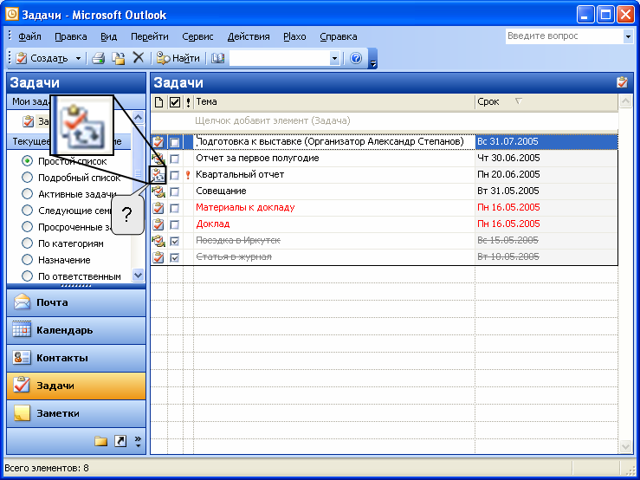Select the Подробный список view option

click(27, 178)
